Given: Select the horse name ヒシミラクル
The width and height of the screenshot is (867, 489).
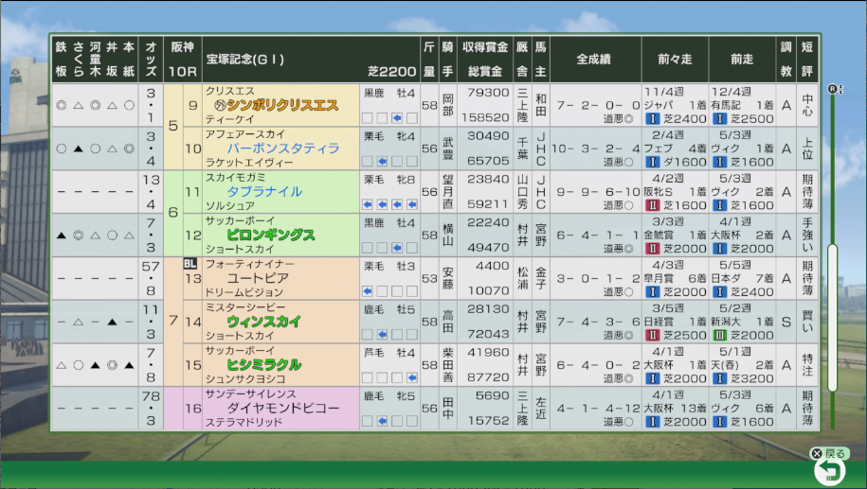Looking at the screenshot, I should point(263,364).
